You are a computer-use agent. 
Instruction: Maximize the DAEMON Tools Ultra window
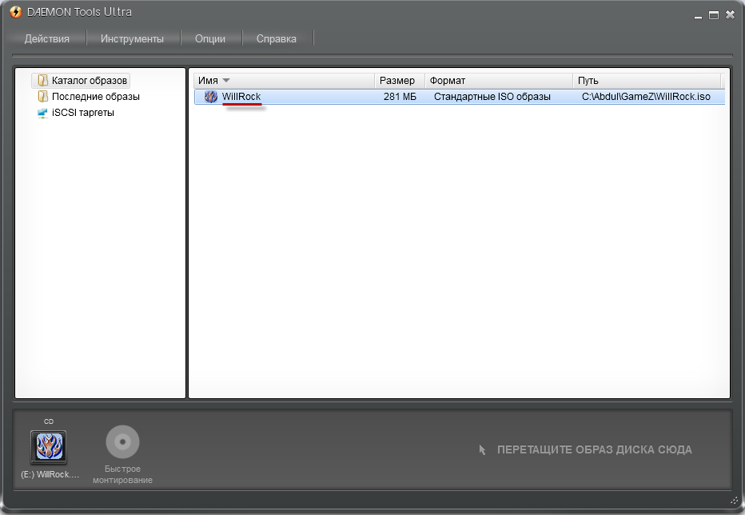tap(714, 15)
